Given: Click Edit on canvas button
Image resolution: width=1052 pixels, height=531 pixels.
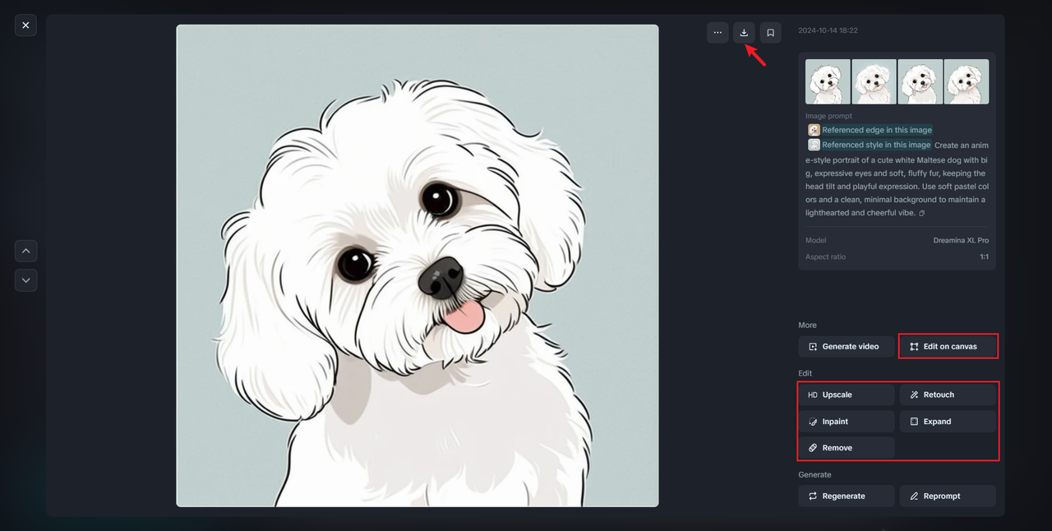Looking at the screenshot, I should pos(948,346).
